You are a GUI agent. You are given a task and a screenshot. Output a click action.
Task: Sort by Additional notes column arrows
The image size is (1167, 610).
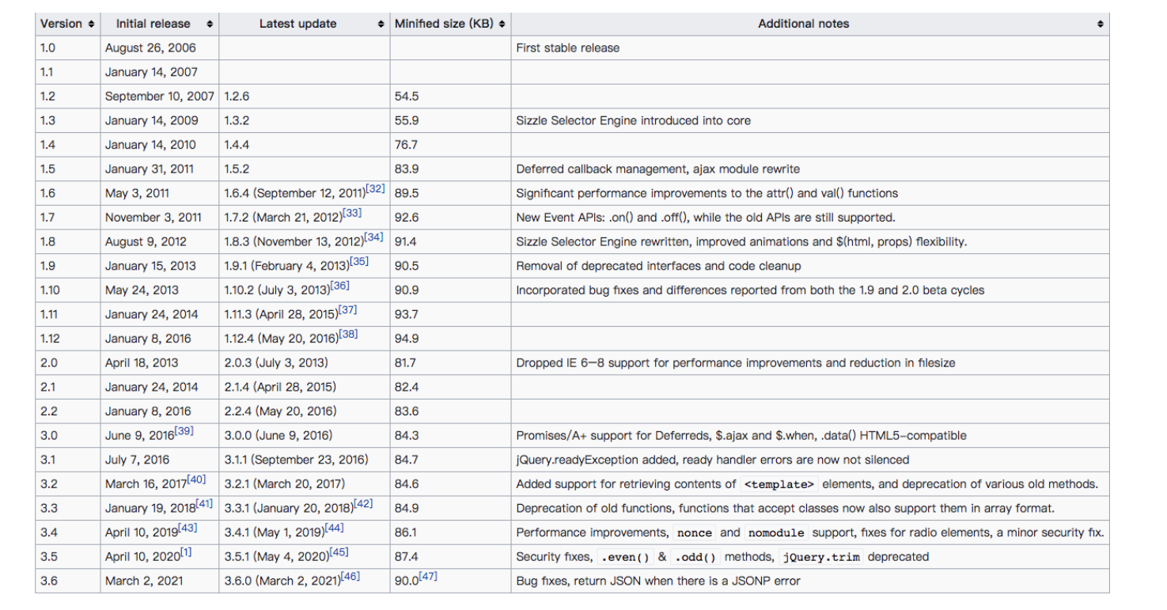click(1100, 24)
